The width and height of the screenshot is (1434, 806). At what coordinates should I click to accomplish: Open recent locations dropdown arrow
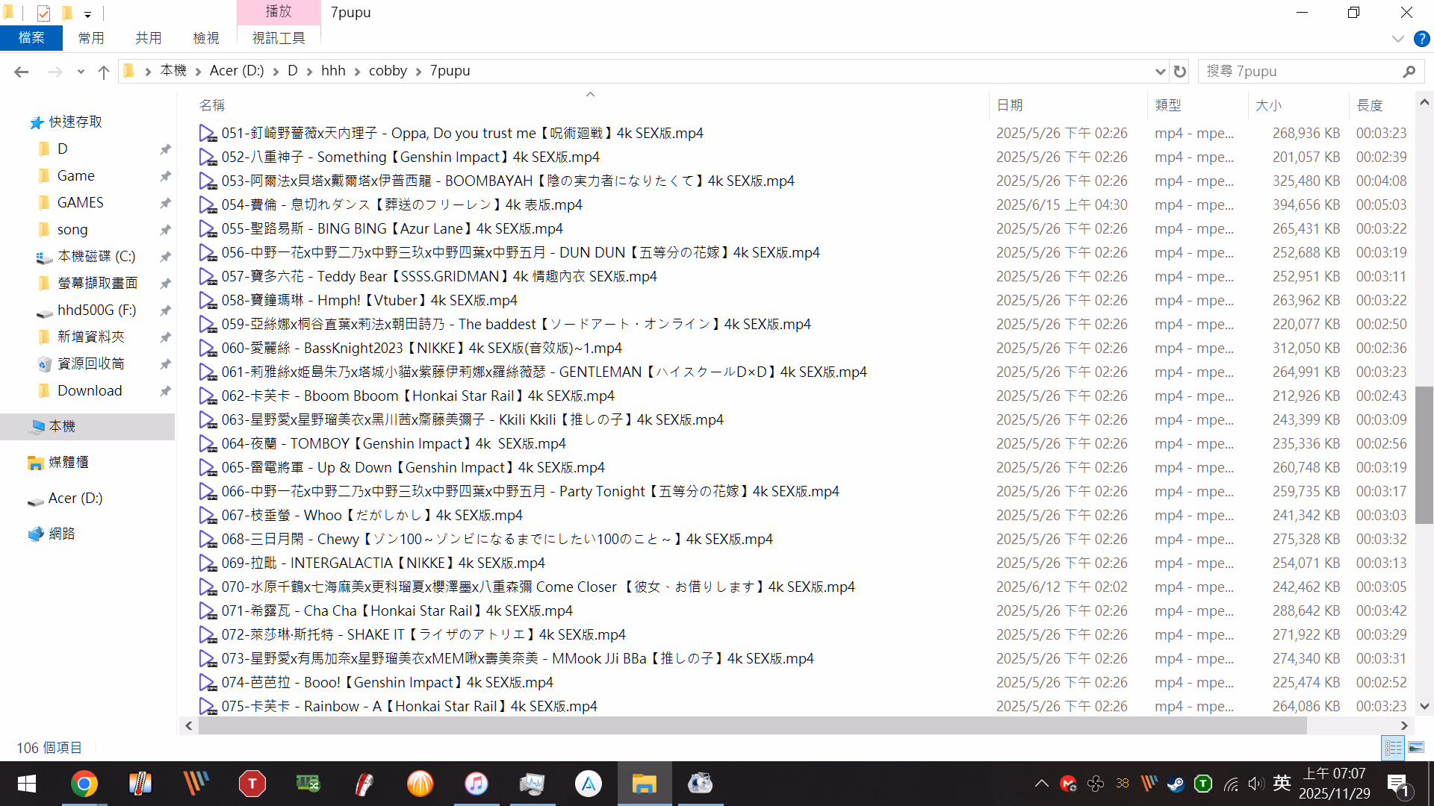pyautogui.click(x=81, y=72)
